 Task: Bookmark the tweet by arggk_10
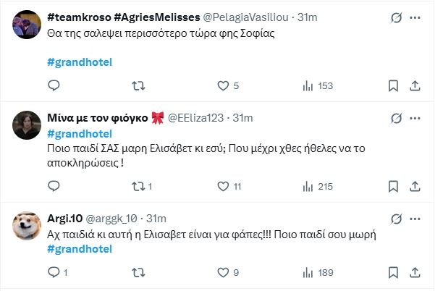point(392,272)
